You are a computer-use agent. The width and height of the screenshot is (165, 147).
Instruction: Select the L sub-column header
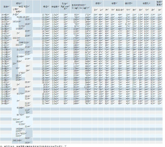coord(101,10)
